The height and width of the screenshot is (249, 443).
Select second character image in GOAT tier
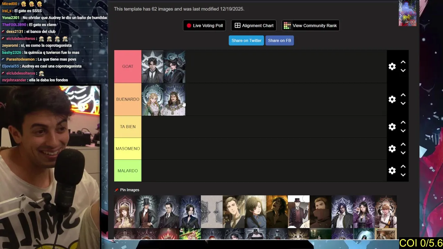pyautogui.click(x=174, y=66)
